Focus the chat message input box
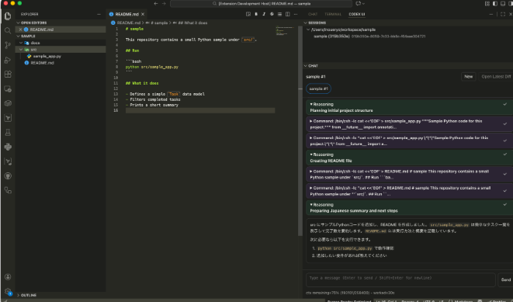The height and width of the screenshot is (302, 513). click(400, 279)
